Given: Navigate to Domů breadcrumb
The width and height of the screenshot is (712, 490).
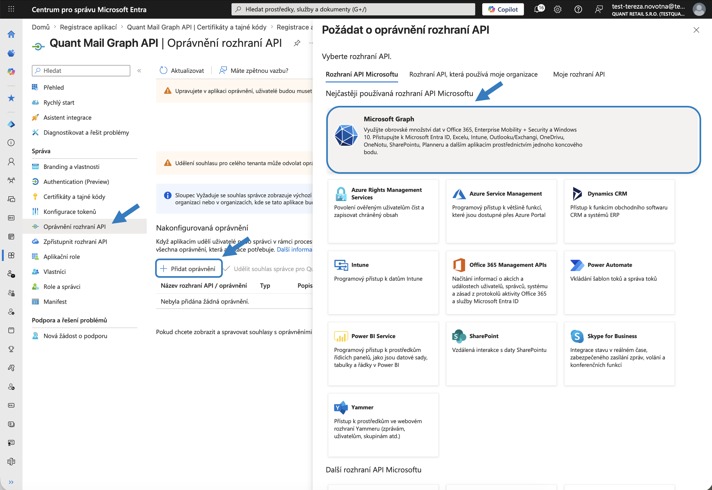Looking at the screenshot, I should [x=41, y=27].
